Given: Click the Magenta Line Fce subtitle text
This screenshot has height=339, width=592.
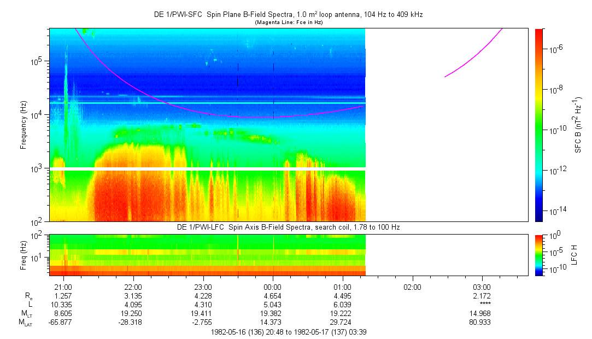Looking at the screenshot, I should (x=289, y=22).
